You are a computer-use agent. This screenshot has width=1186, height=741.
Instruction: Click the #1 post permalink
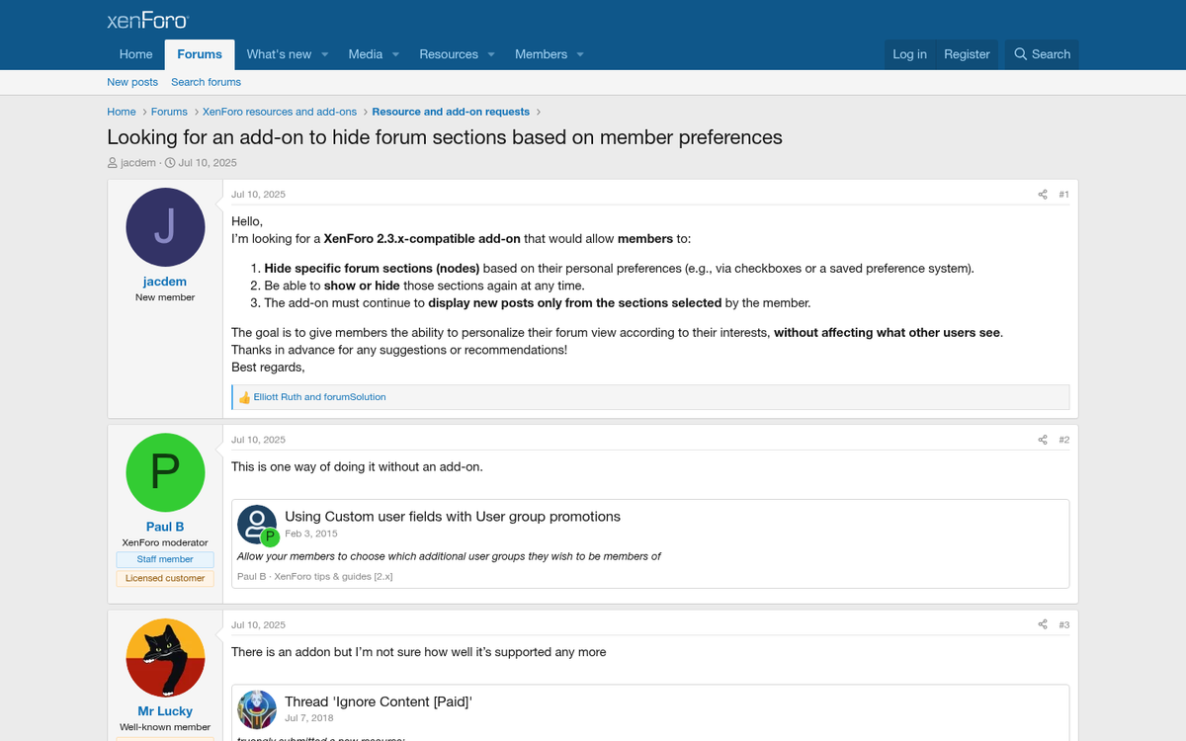(1063, 194)
